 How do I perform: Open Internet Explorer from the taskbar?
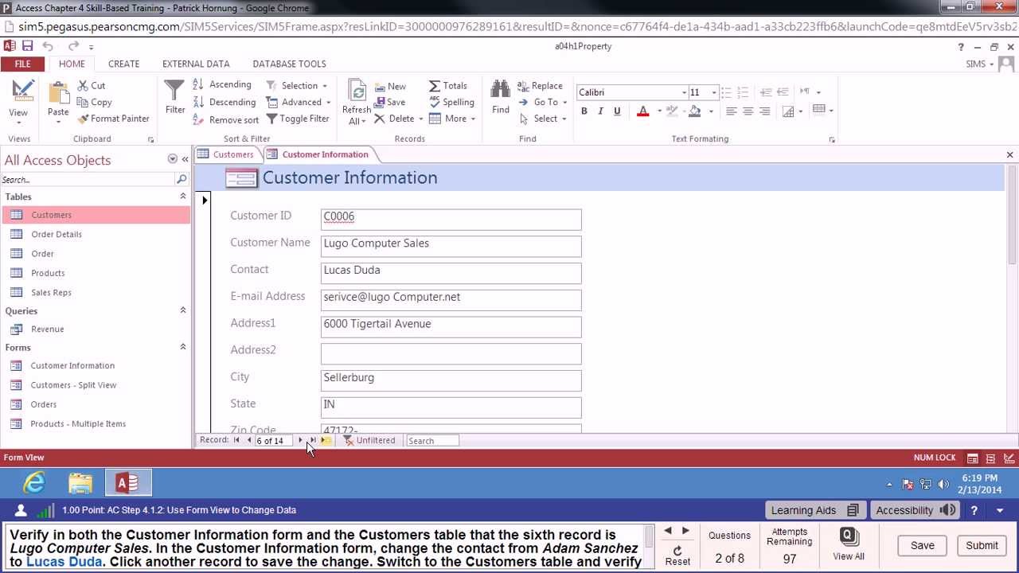tap(34, 483)
